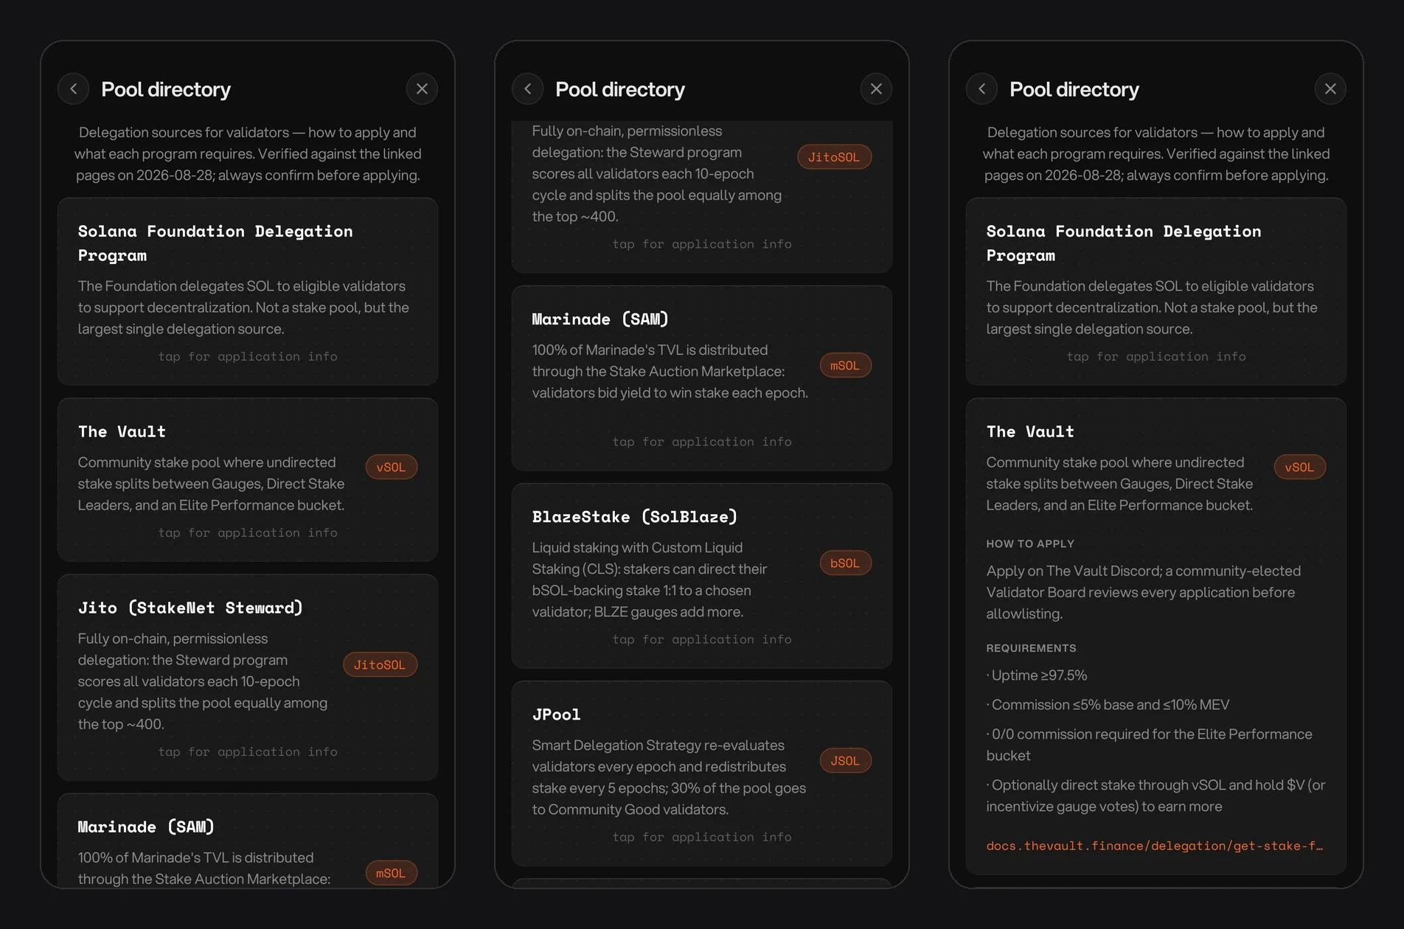This screenshot has width=1404, height=929.
Task: Expand Solana Foundation Delegation Program card, left panel
Action: [x=248, y=291]
